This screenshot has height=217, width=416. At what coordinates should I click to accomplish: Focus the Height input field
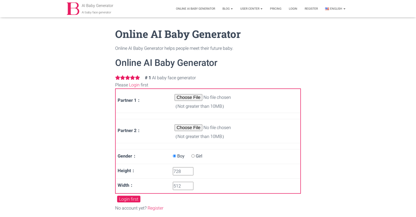(x=183, y=172)
